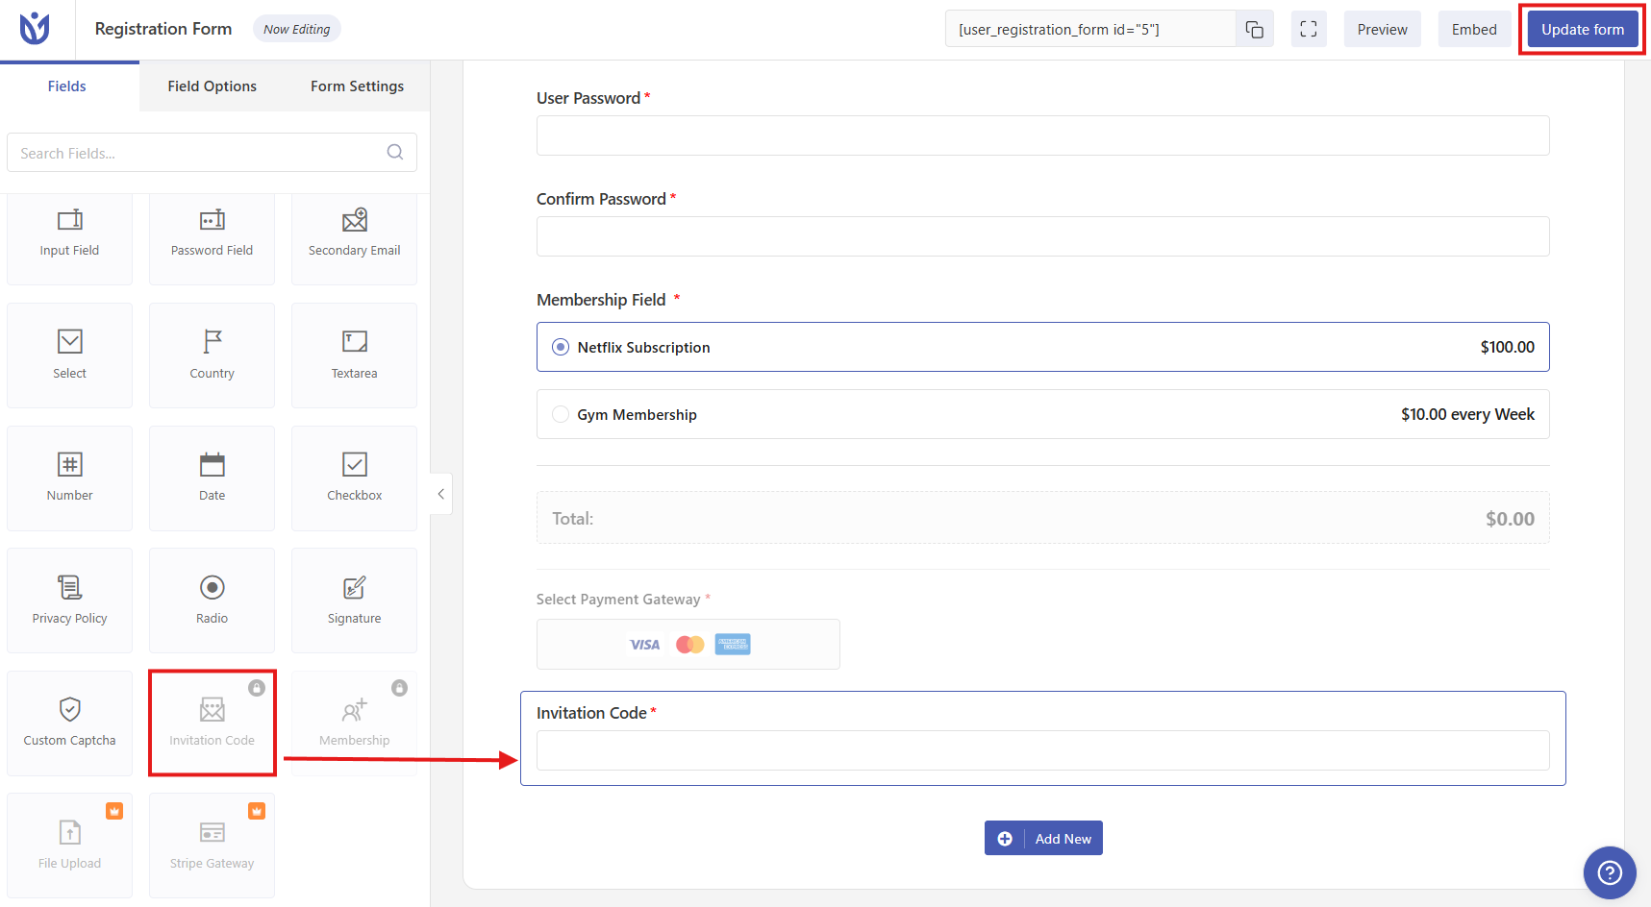Pick the Custom Captcha field
Image resolution: width=1651 pixels, height=907 pixels.
[69, 723]
